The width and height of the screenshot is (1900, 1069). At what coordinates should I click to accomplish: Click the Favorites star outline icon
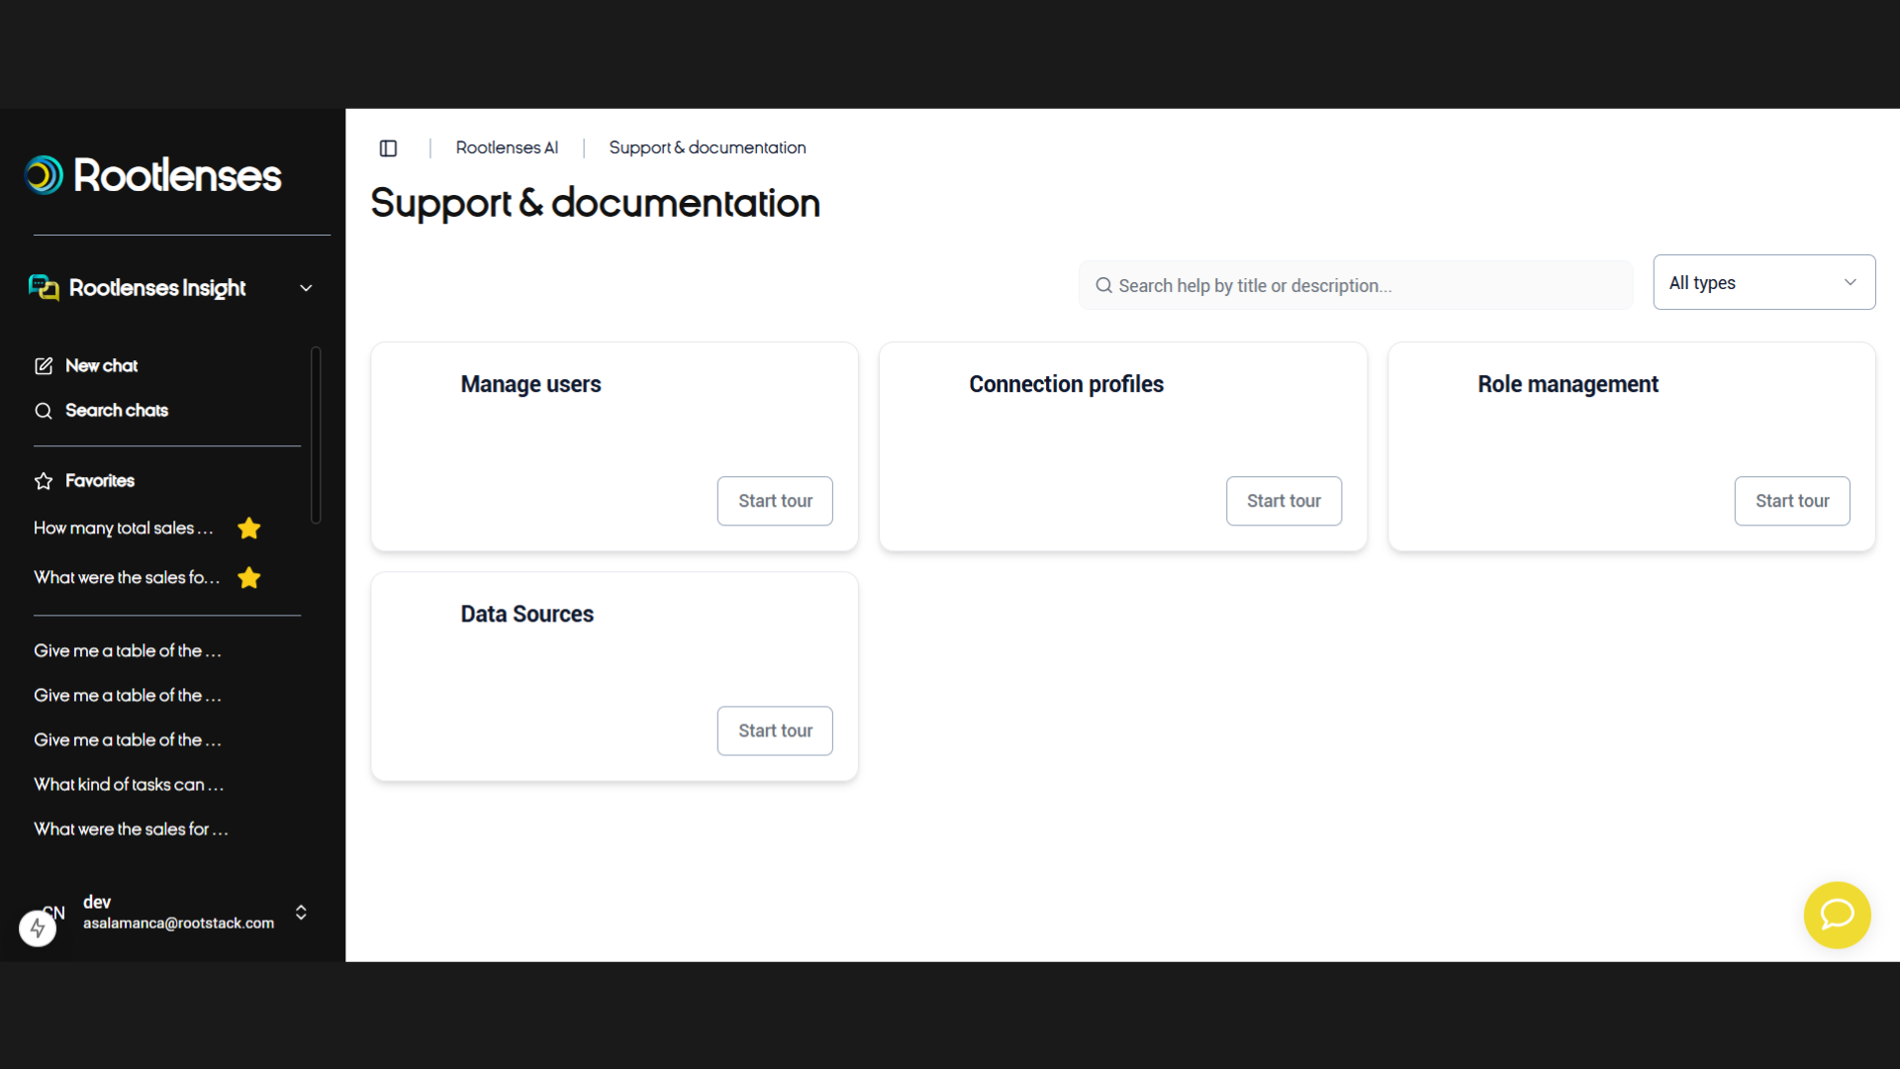44,481
